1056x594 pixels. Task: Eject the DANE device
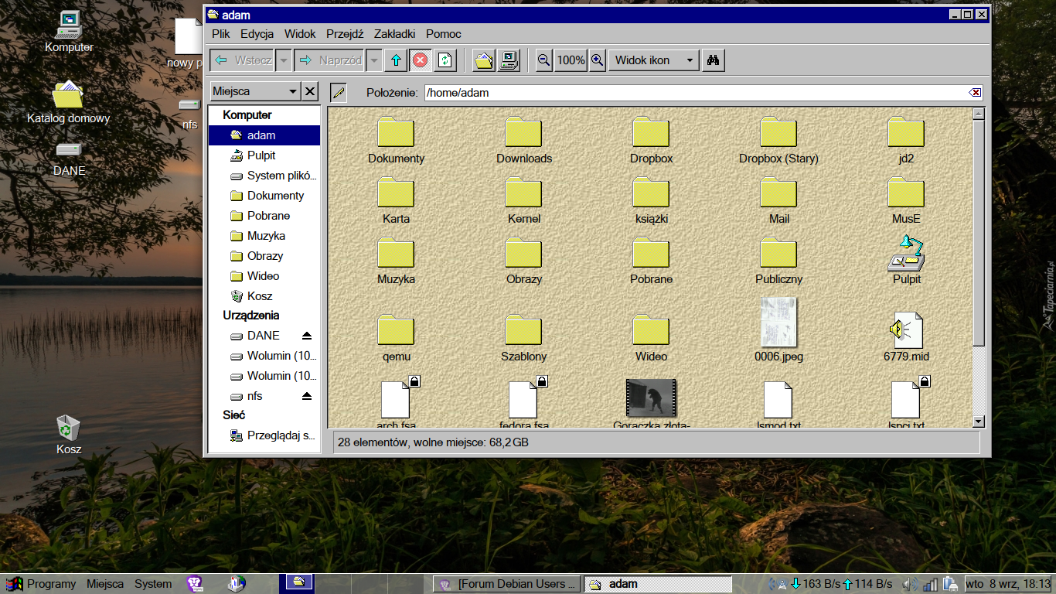tap(307, 336)
